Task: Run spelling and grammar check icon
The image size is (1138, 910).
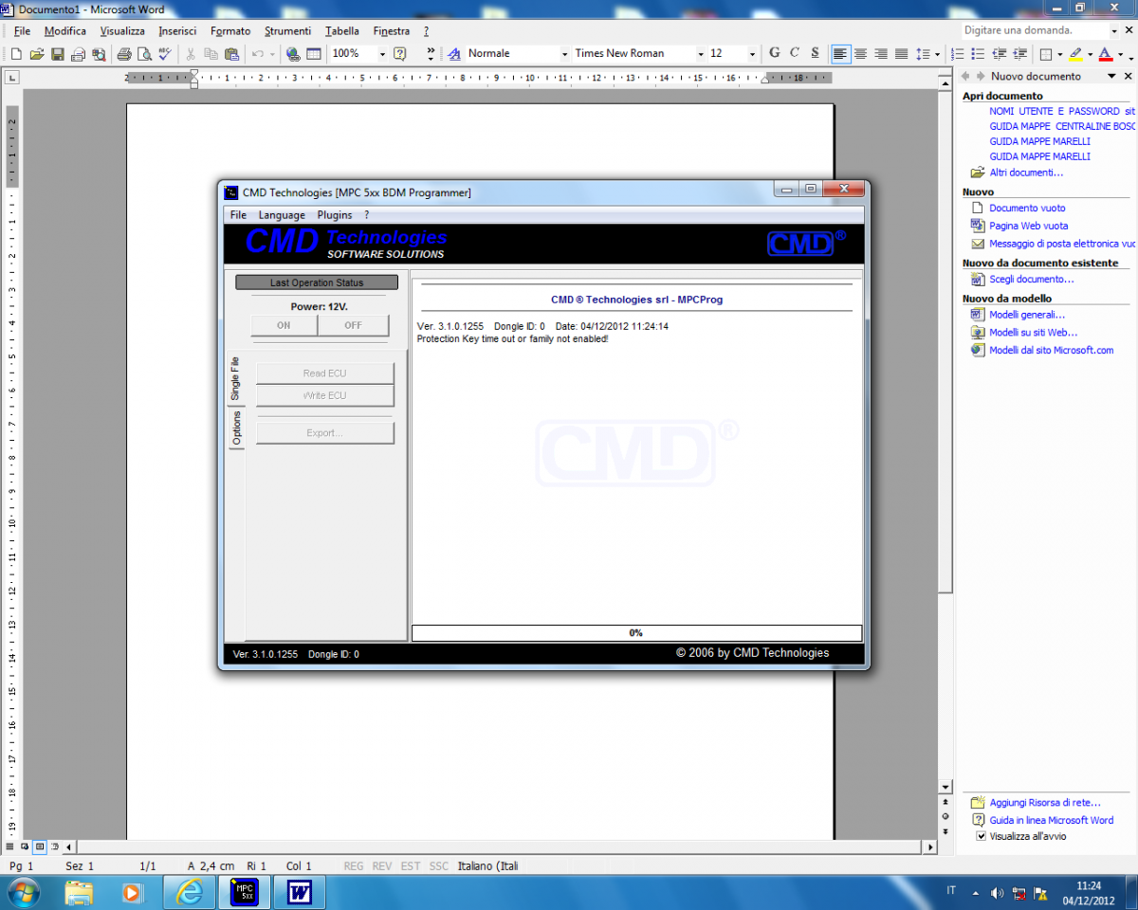Action: (165, 54)
